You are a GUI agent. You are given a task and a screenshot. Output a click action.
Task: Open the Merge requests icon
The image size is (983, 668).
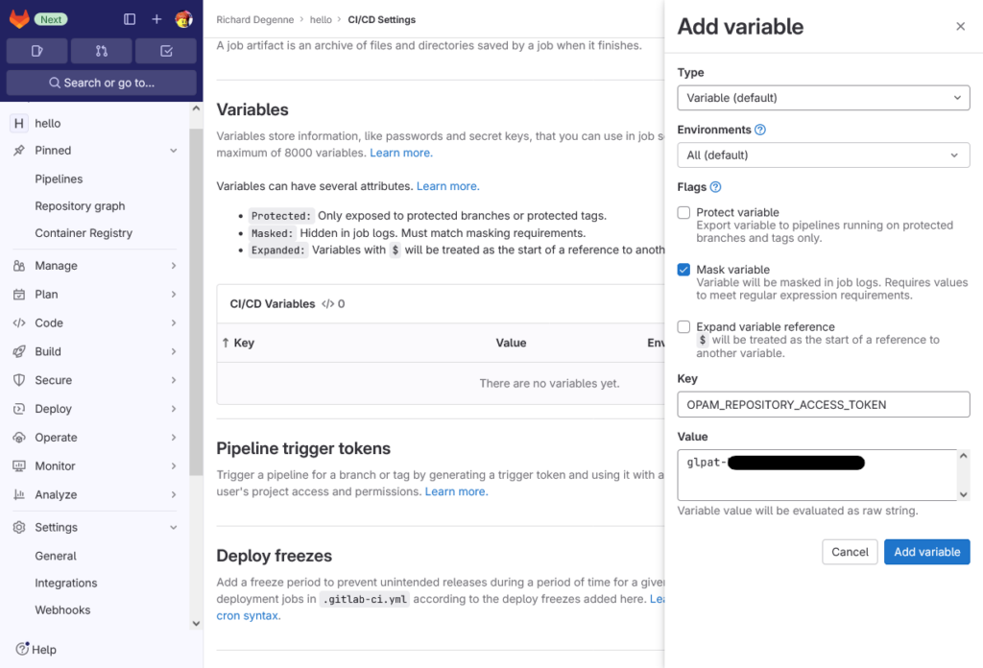[101, 50]
